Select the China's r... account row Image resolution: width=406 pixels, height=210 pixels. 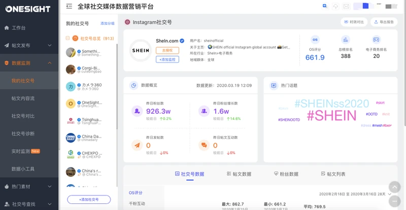coord(89,172)
